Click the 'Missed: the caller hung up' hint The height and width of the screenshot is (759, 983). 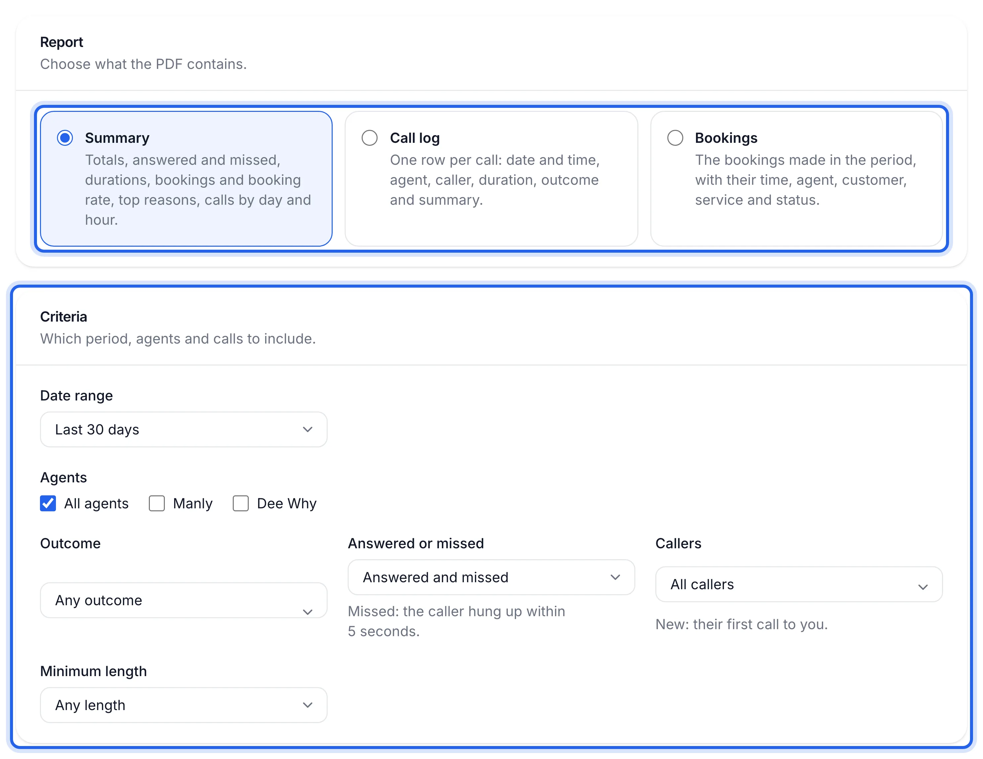point(456,621)
